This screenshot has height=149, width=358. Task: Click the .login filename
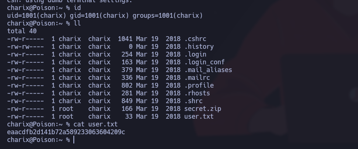[x=195, y=54]
